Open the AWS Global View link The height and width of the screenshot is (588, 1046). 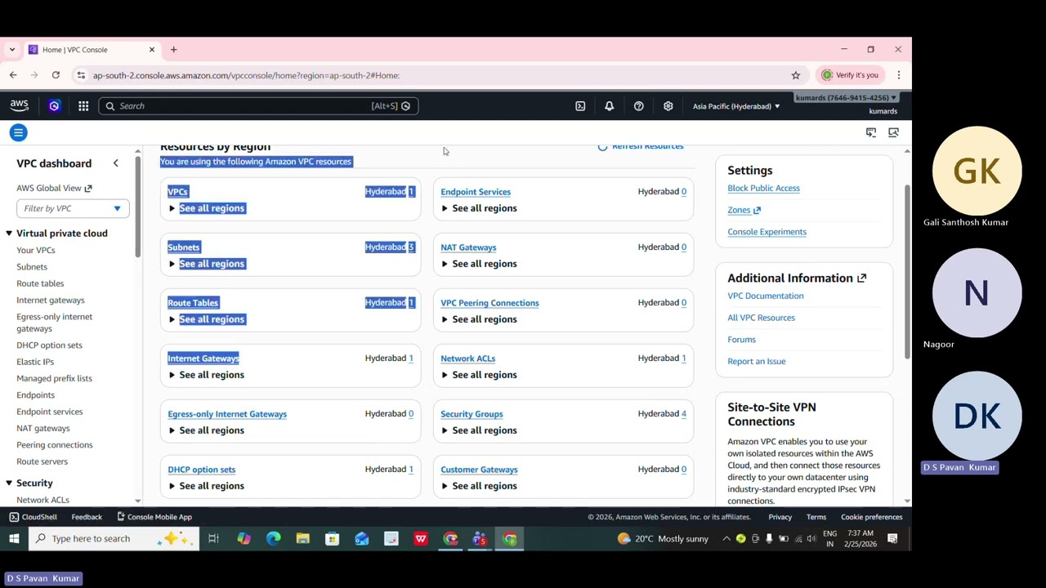tap(54, 188)
